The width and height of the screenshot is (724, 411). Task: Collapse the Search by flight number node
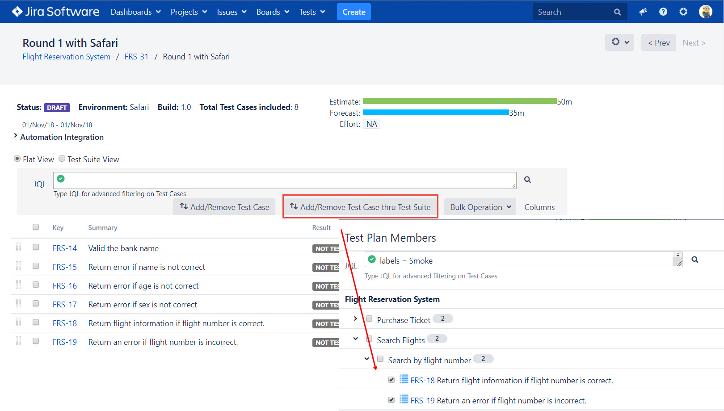(366, 359)
